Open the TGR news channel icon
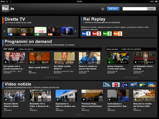Viewport: 159px width, 119px height. click(152, 85)
